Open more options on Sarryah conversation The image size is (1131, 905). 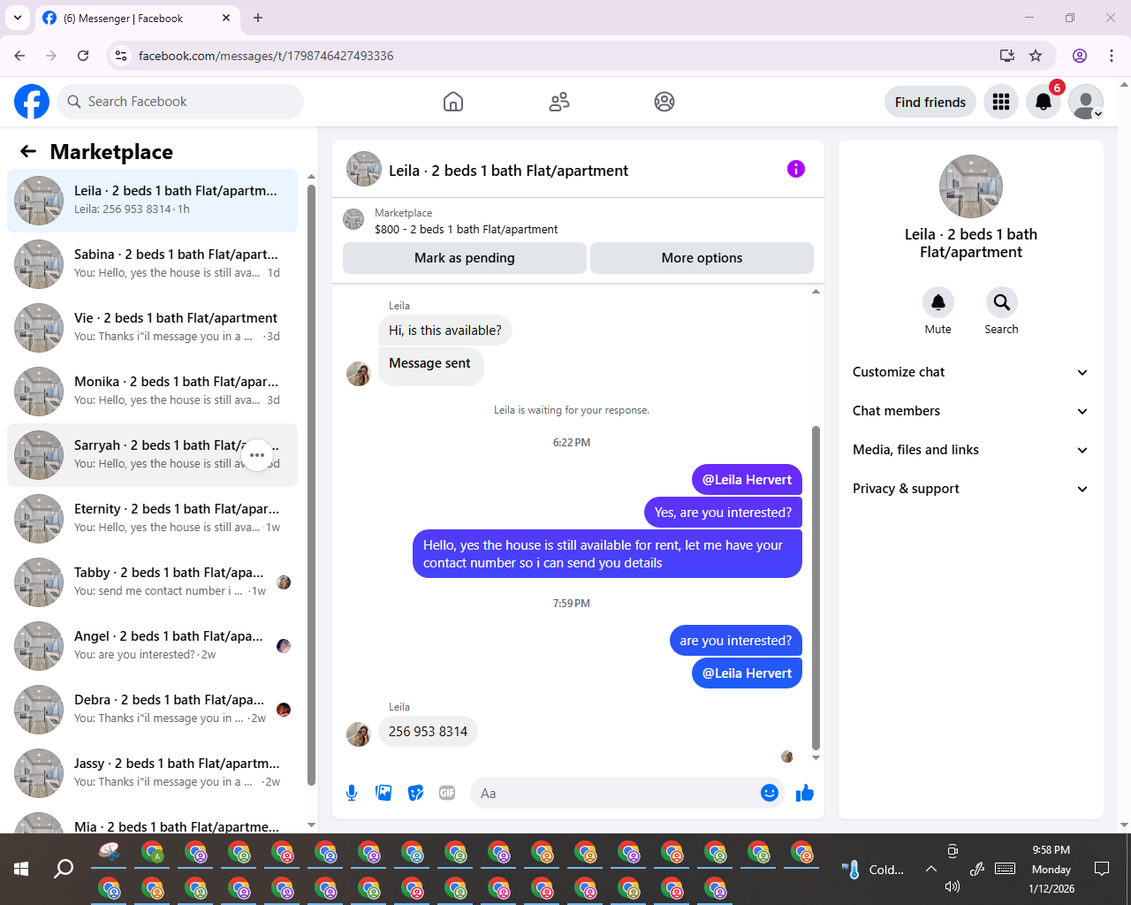point(257,455)
